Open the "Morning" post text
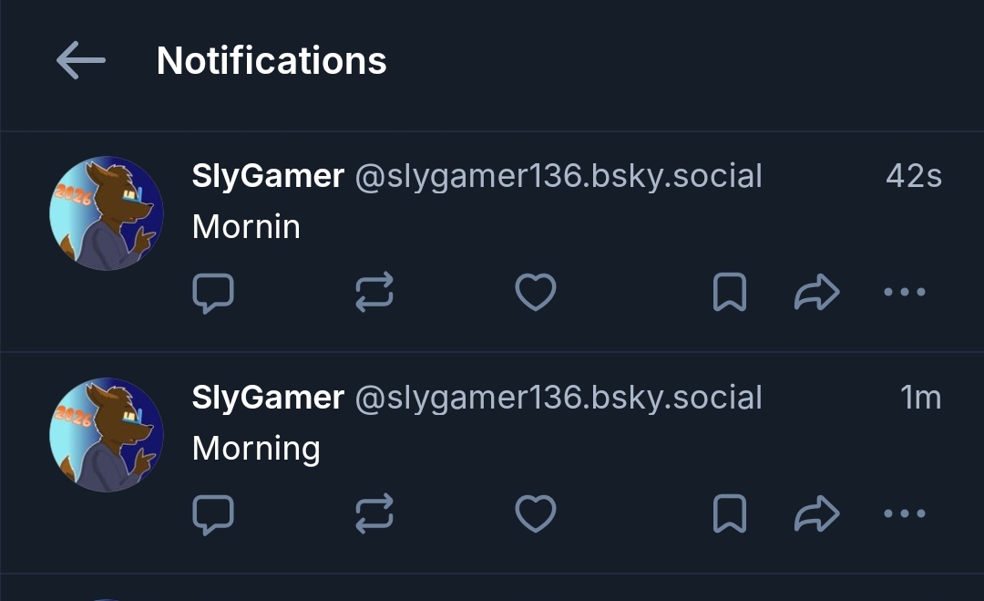The height and width of the screenshot is (601, 984). (x=256, y=448)
